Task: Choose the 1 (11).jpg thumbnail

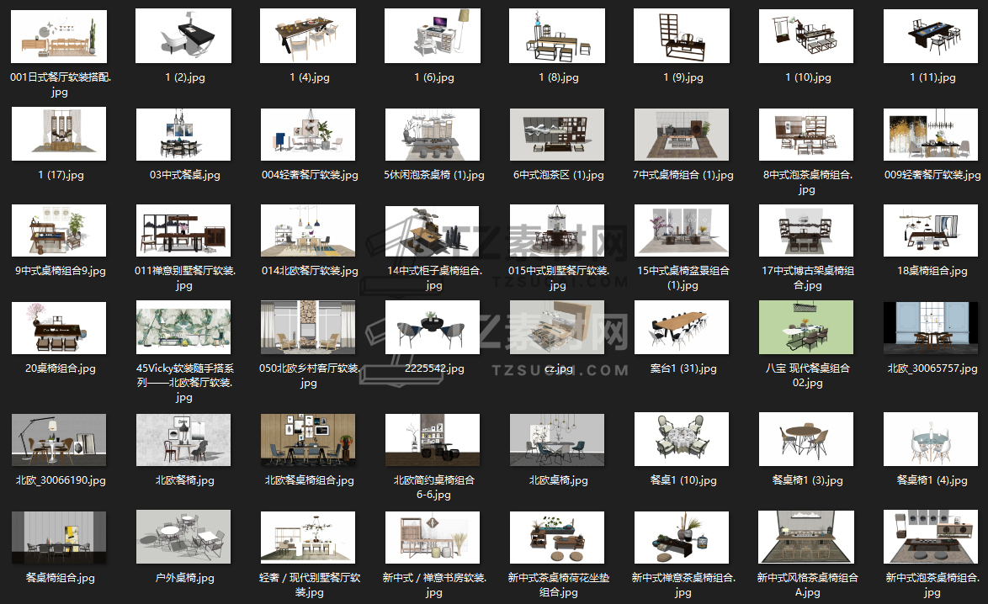Action: (932, 36)
